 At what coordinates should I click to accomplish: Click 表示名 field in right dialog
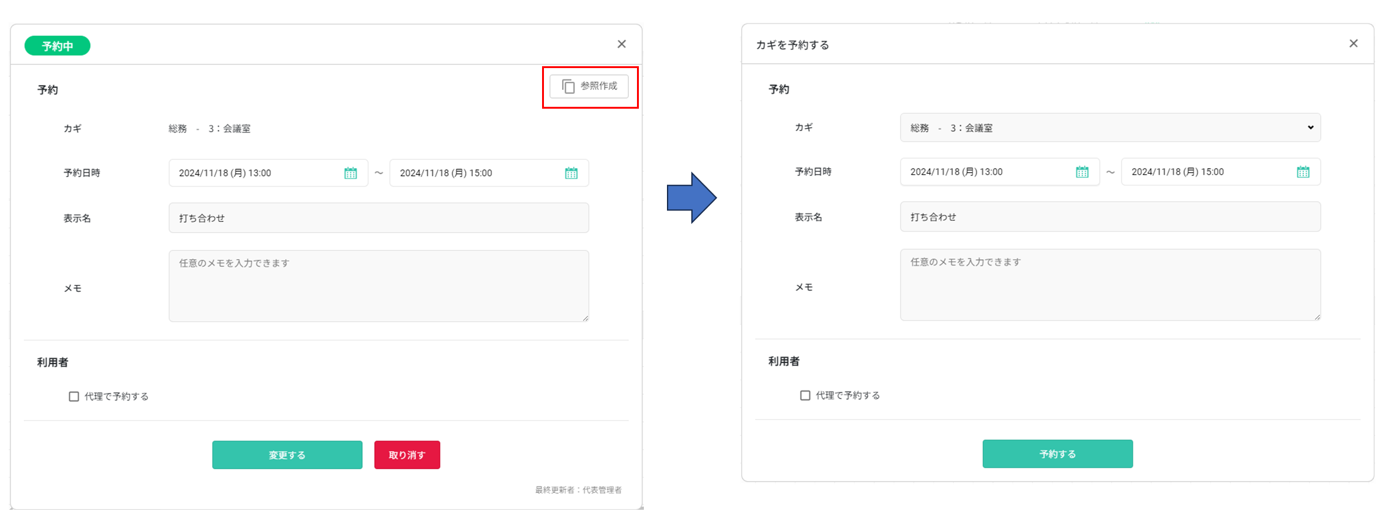pos(1110,217)
